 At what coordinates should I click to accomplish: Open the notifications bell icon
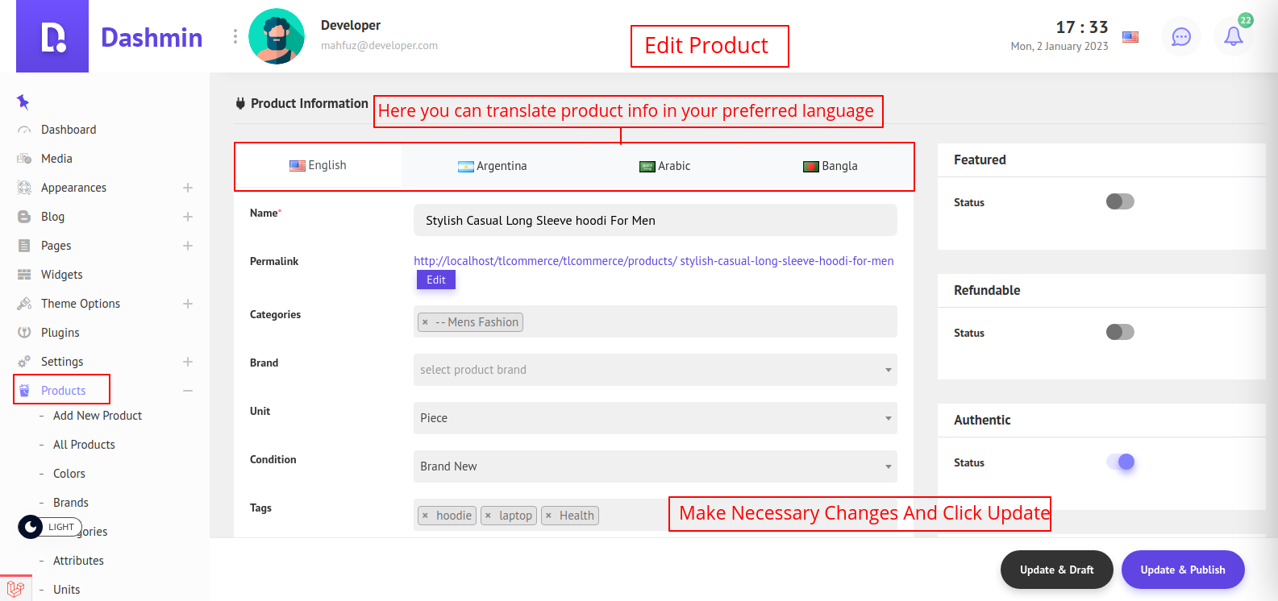pyautogui.click(x=1233, y=36)
